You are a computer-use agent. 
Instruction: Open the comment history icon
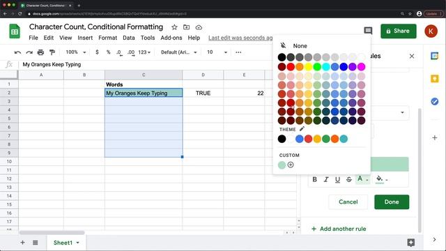pos(368,31)
